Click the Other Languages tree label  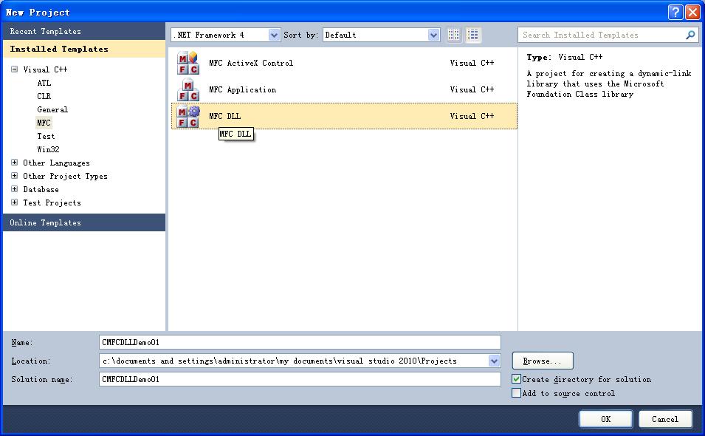[56, 163]
